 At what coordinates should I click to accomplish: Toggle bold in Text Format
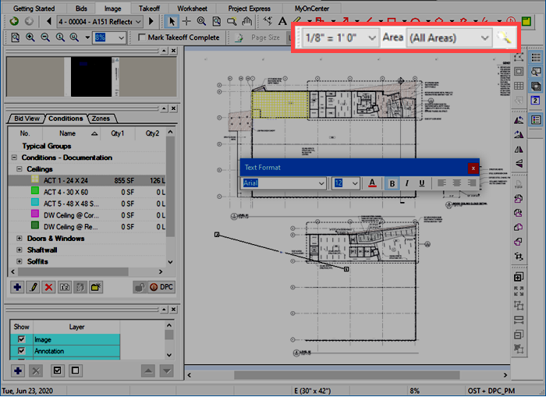pyautogui.click(x=392, y=183)
